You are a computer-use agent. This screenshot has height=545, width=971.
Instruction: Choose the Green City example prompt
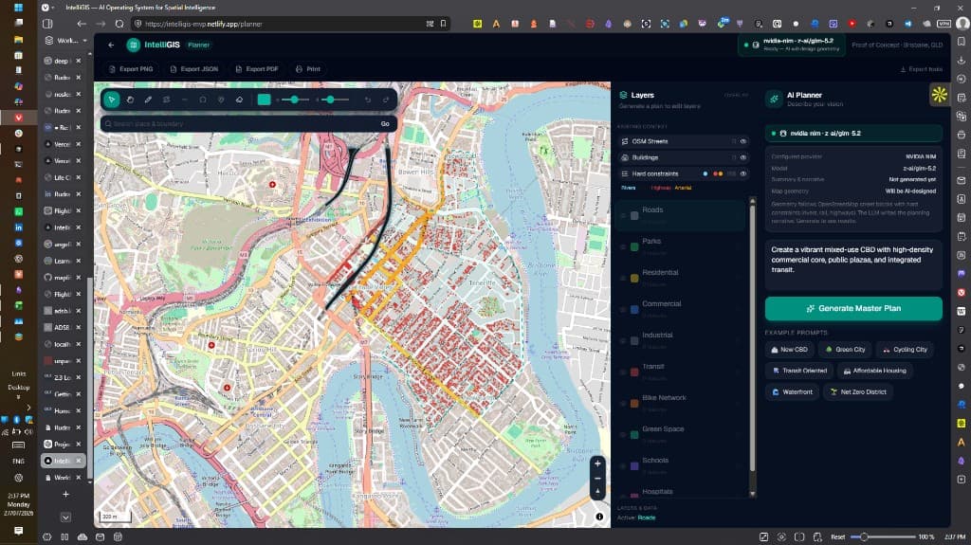(845, 350)
